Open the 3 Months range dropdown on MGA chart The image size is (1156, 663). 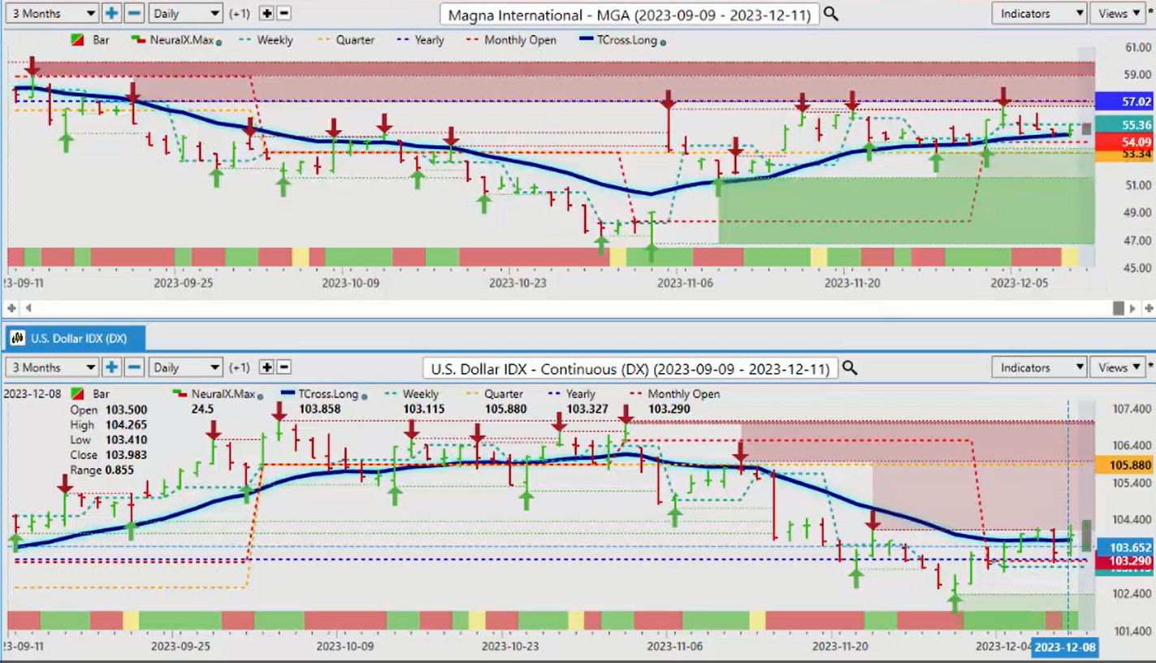pyautogui.click(x=50, y=14)
